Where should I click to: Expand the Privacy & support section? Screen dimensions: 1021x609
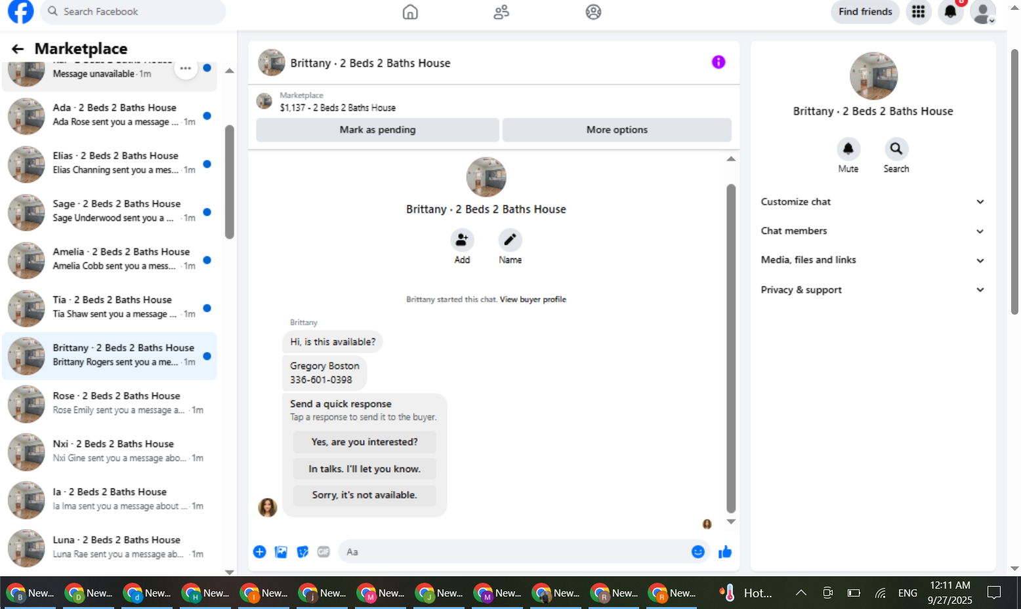[x=873, y=290]
